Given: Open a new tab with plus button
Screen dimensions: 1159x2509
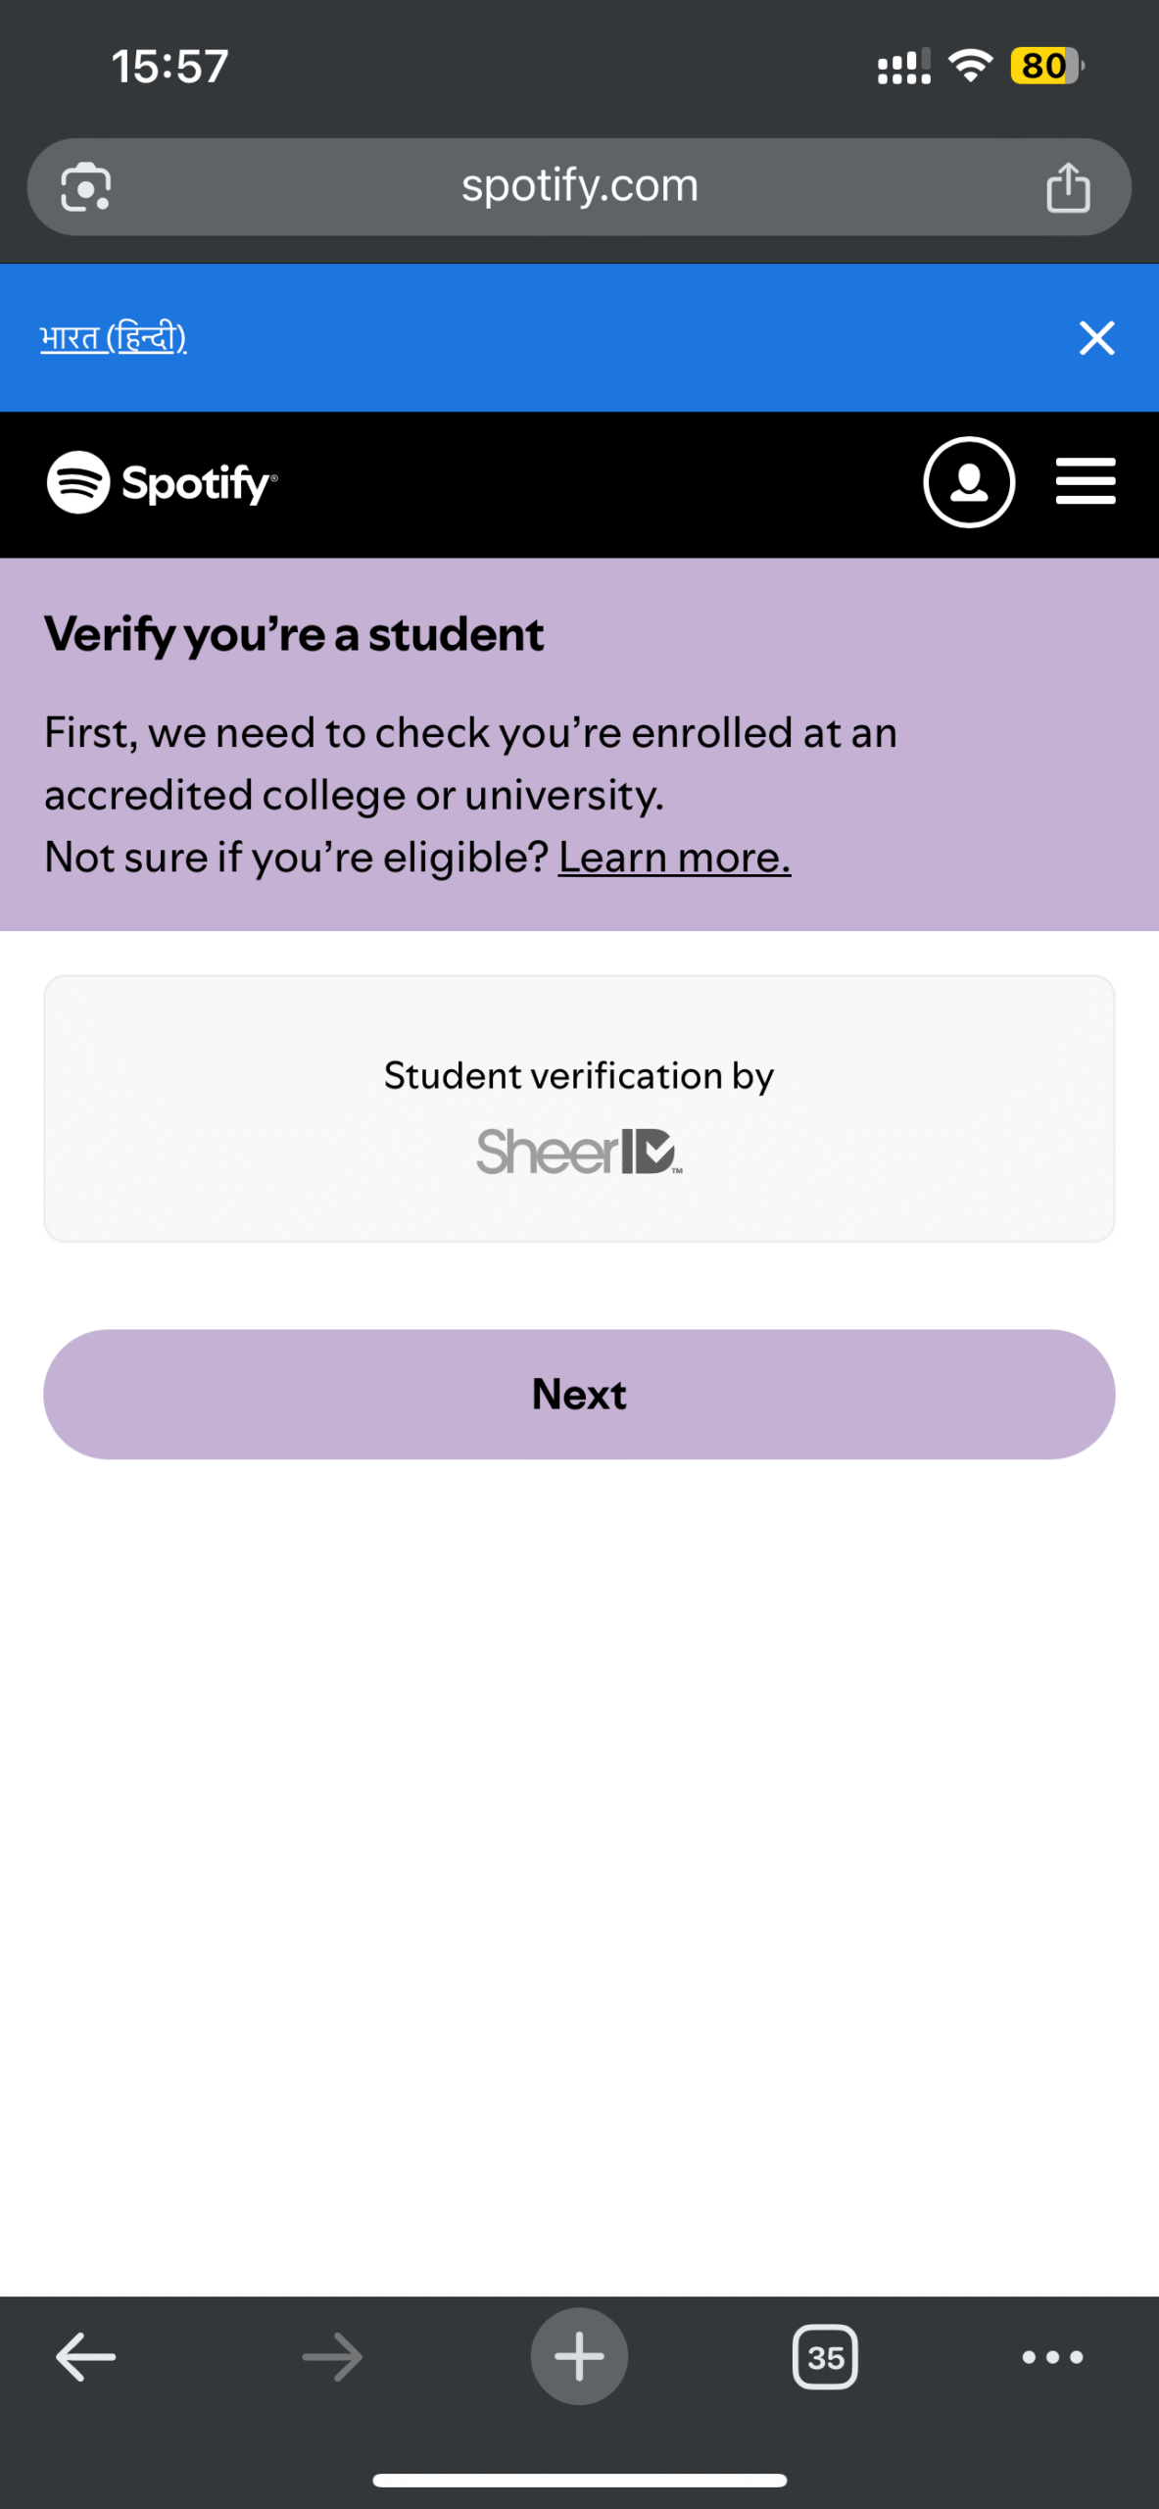Looking at the screenshot, I should click(x=579, y=2356).
